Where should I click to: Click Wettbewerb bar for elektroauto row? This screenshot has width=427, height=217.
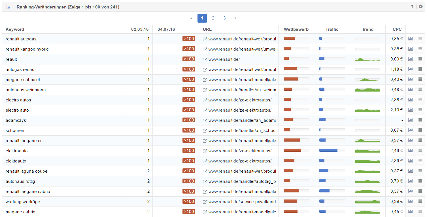pos(296,150)
